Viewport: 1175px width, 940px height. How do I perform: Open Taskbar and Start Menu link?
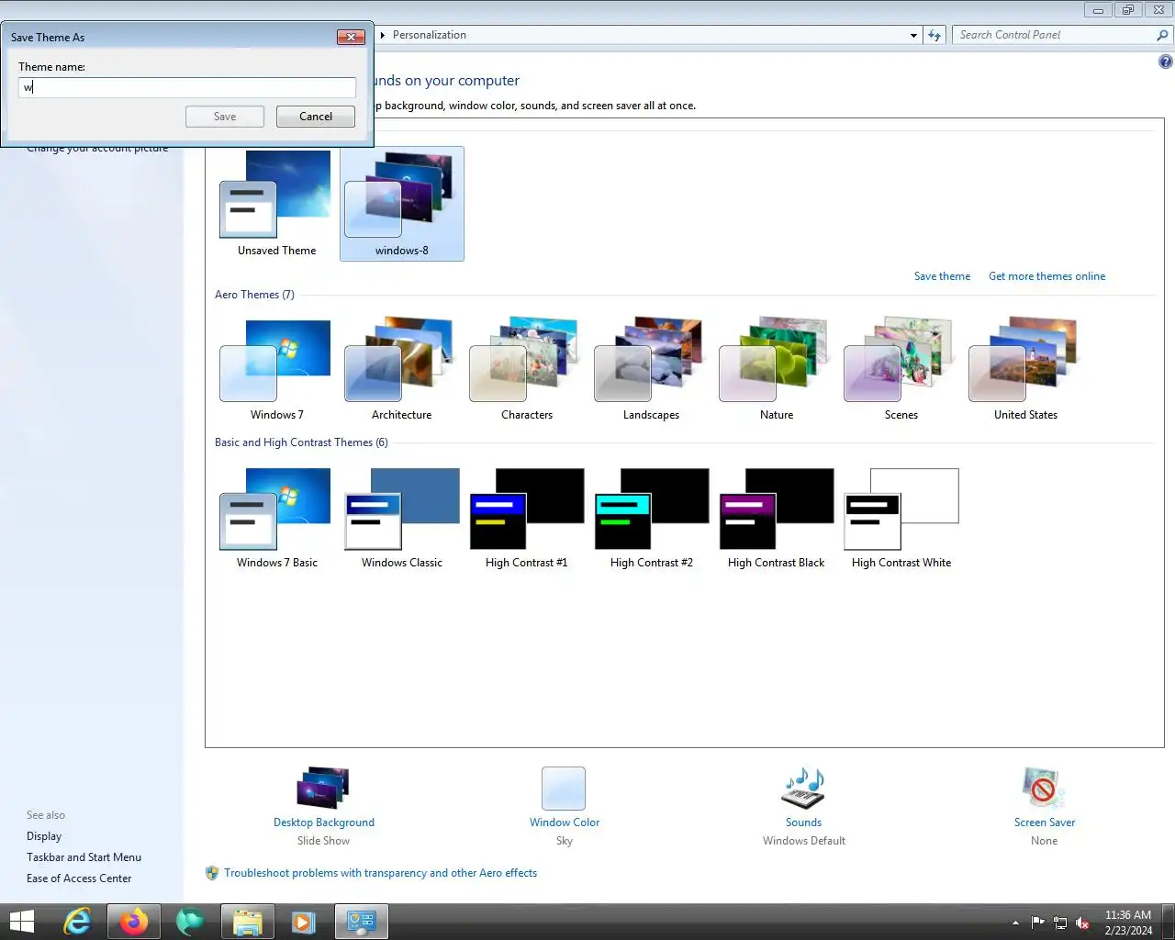pyautogui.click(x=84, y=857)
